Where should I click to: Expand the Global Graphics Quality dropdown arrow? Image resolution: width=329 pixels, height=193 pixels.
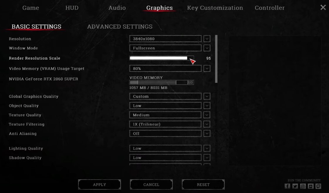(x=207, y=96)
